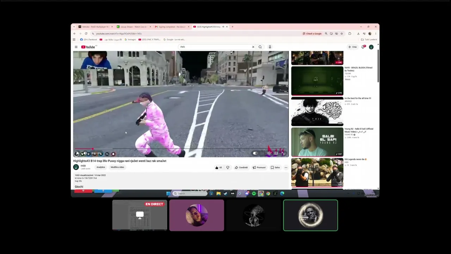Open the YouTube account avatar menu
451x254 pixels.
[x=371, y=47]
